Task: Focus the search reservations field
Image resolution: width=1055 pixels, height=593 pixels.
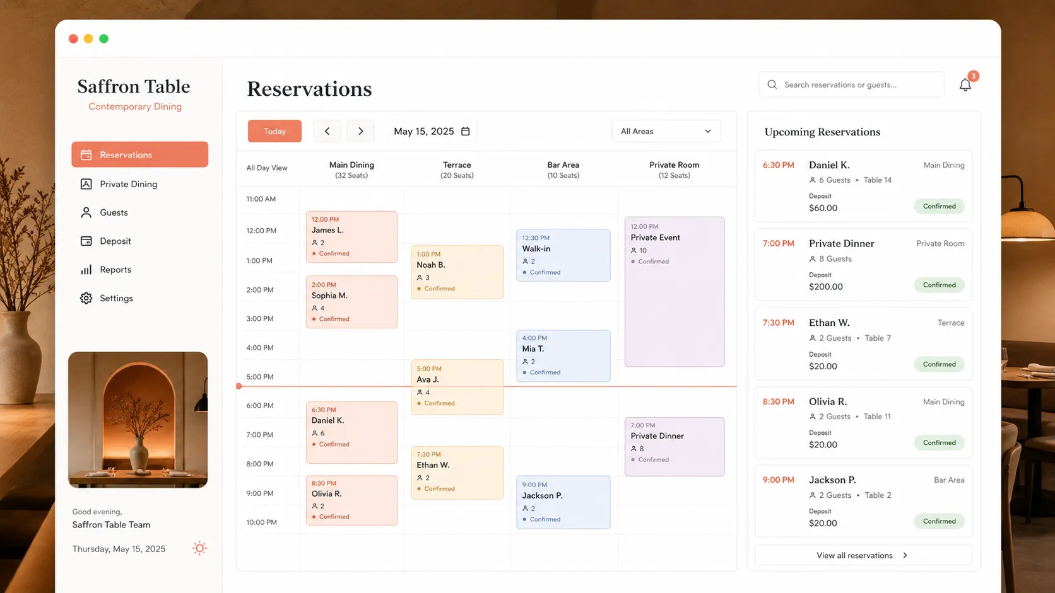Action: tap(851, 84)
